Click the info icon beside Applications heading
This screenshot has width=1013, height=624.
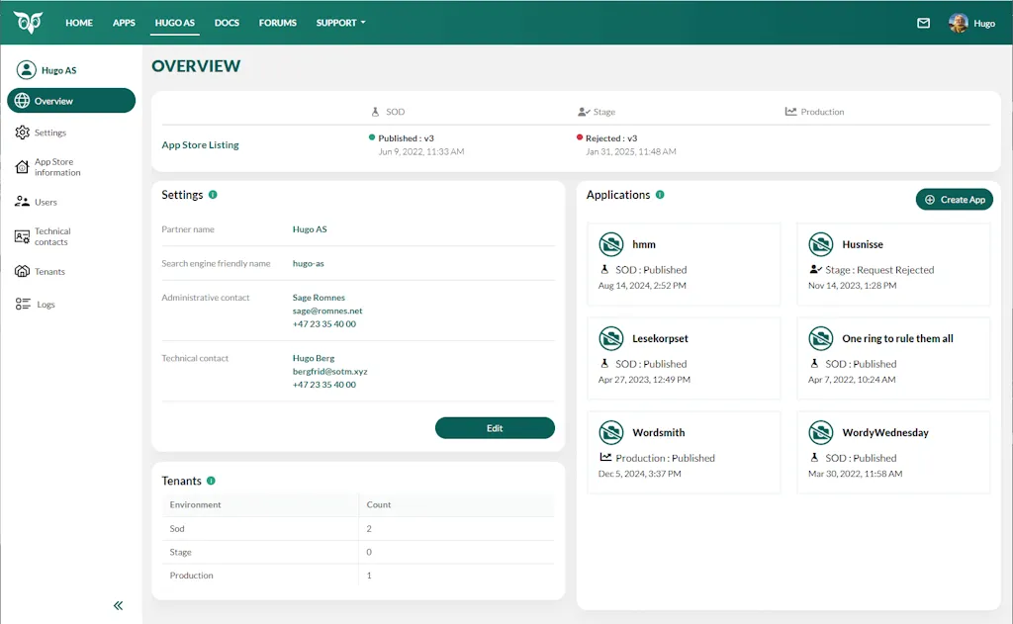pos(660,195)
